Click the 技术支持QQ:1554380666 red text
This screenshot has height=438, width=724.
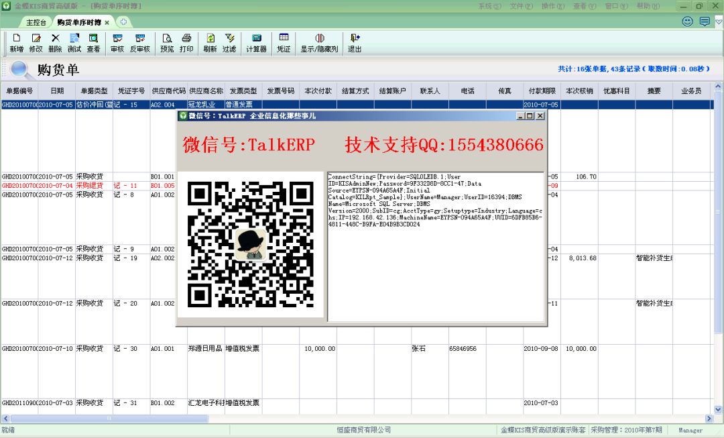(x=444, y=145)
